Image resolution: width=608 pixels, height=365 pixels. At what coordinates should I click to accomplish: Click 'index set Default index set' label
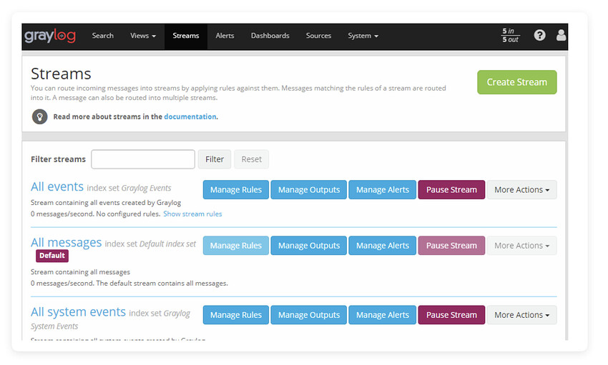pyautogui.click(x=150, y=244)
